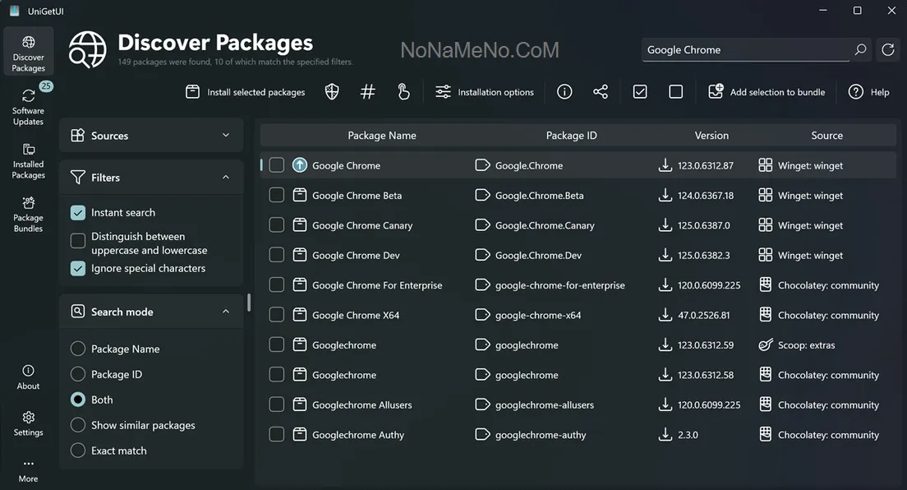Open the Software Updates tab

[28, 107]
